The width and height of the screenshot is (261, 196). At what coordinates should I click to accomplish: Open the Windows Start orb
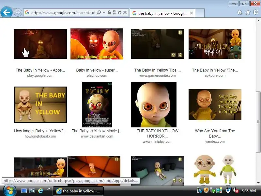tap(10, 191)
